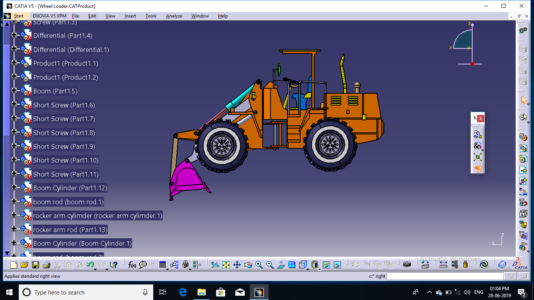Click the Zoom In magnifier icon

pos(259,265)
